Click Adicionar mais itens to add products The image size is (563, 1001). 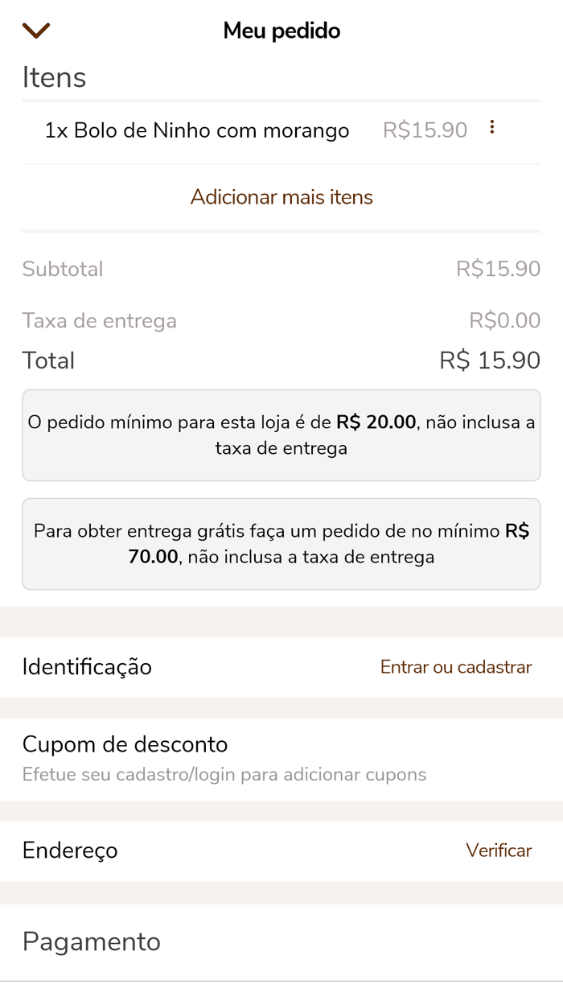281,196
